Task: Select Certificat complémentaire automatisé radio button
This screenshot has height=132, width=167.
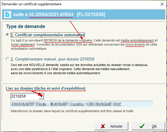Action: point(8,35)
